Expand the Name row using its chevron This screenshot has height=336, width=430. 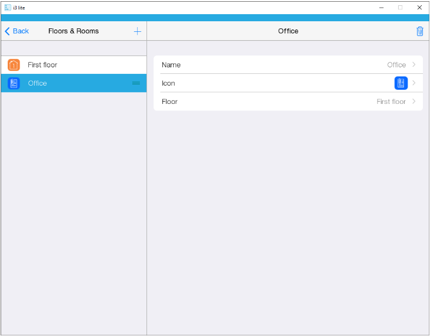(x=414, y=64)
